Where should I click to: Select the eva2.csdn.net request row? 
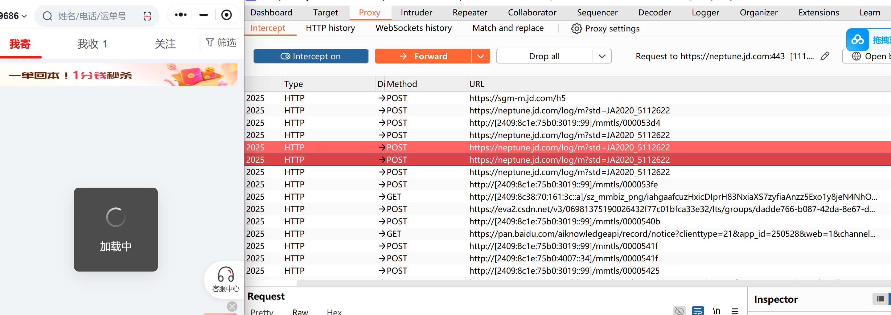tap(568, 209)
